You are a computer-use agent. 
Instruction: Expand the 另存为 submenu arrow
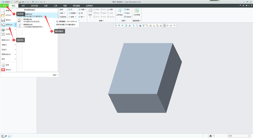pyautogui.click(x=15, y=25)
